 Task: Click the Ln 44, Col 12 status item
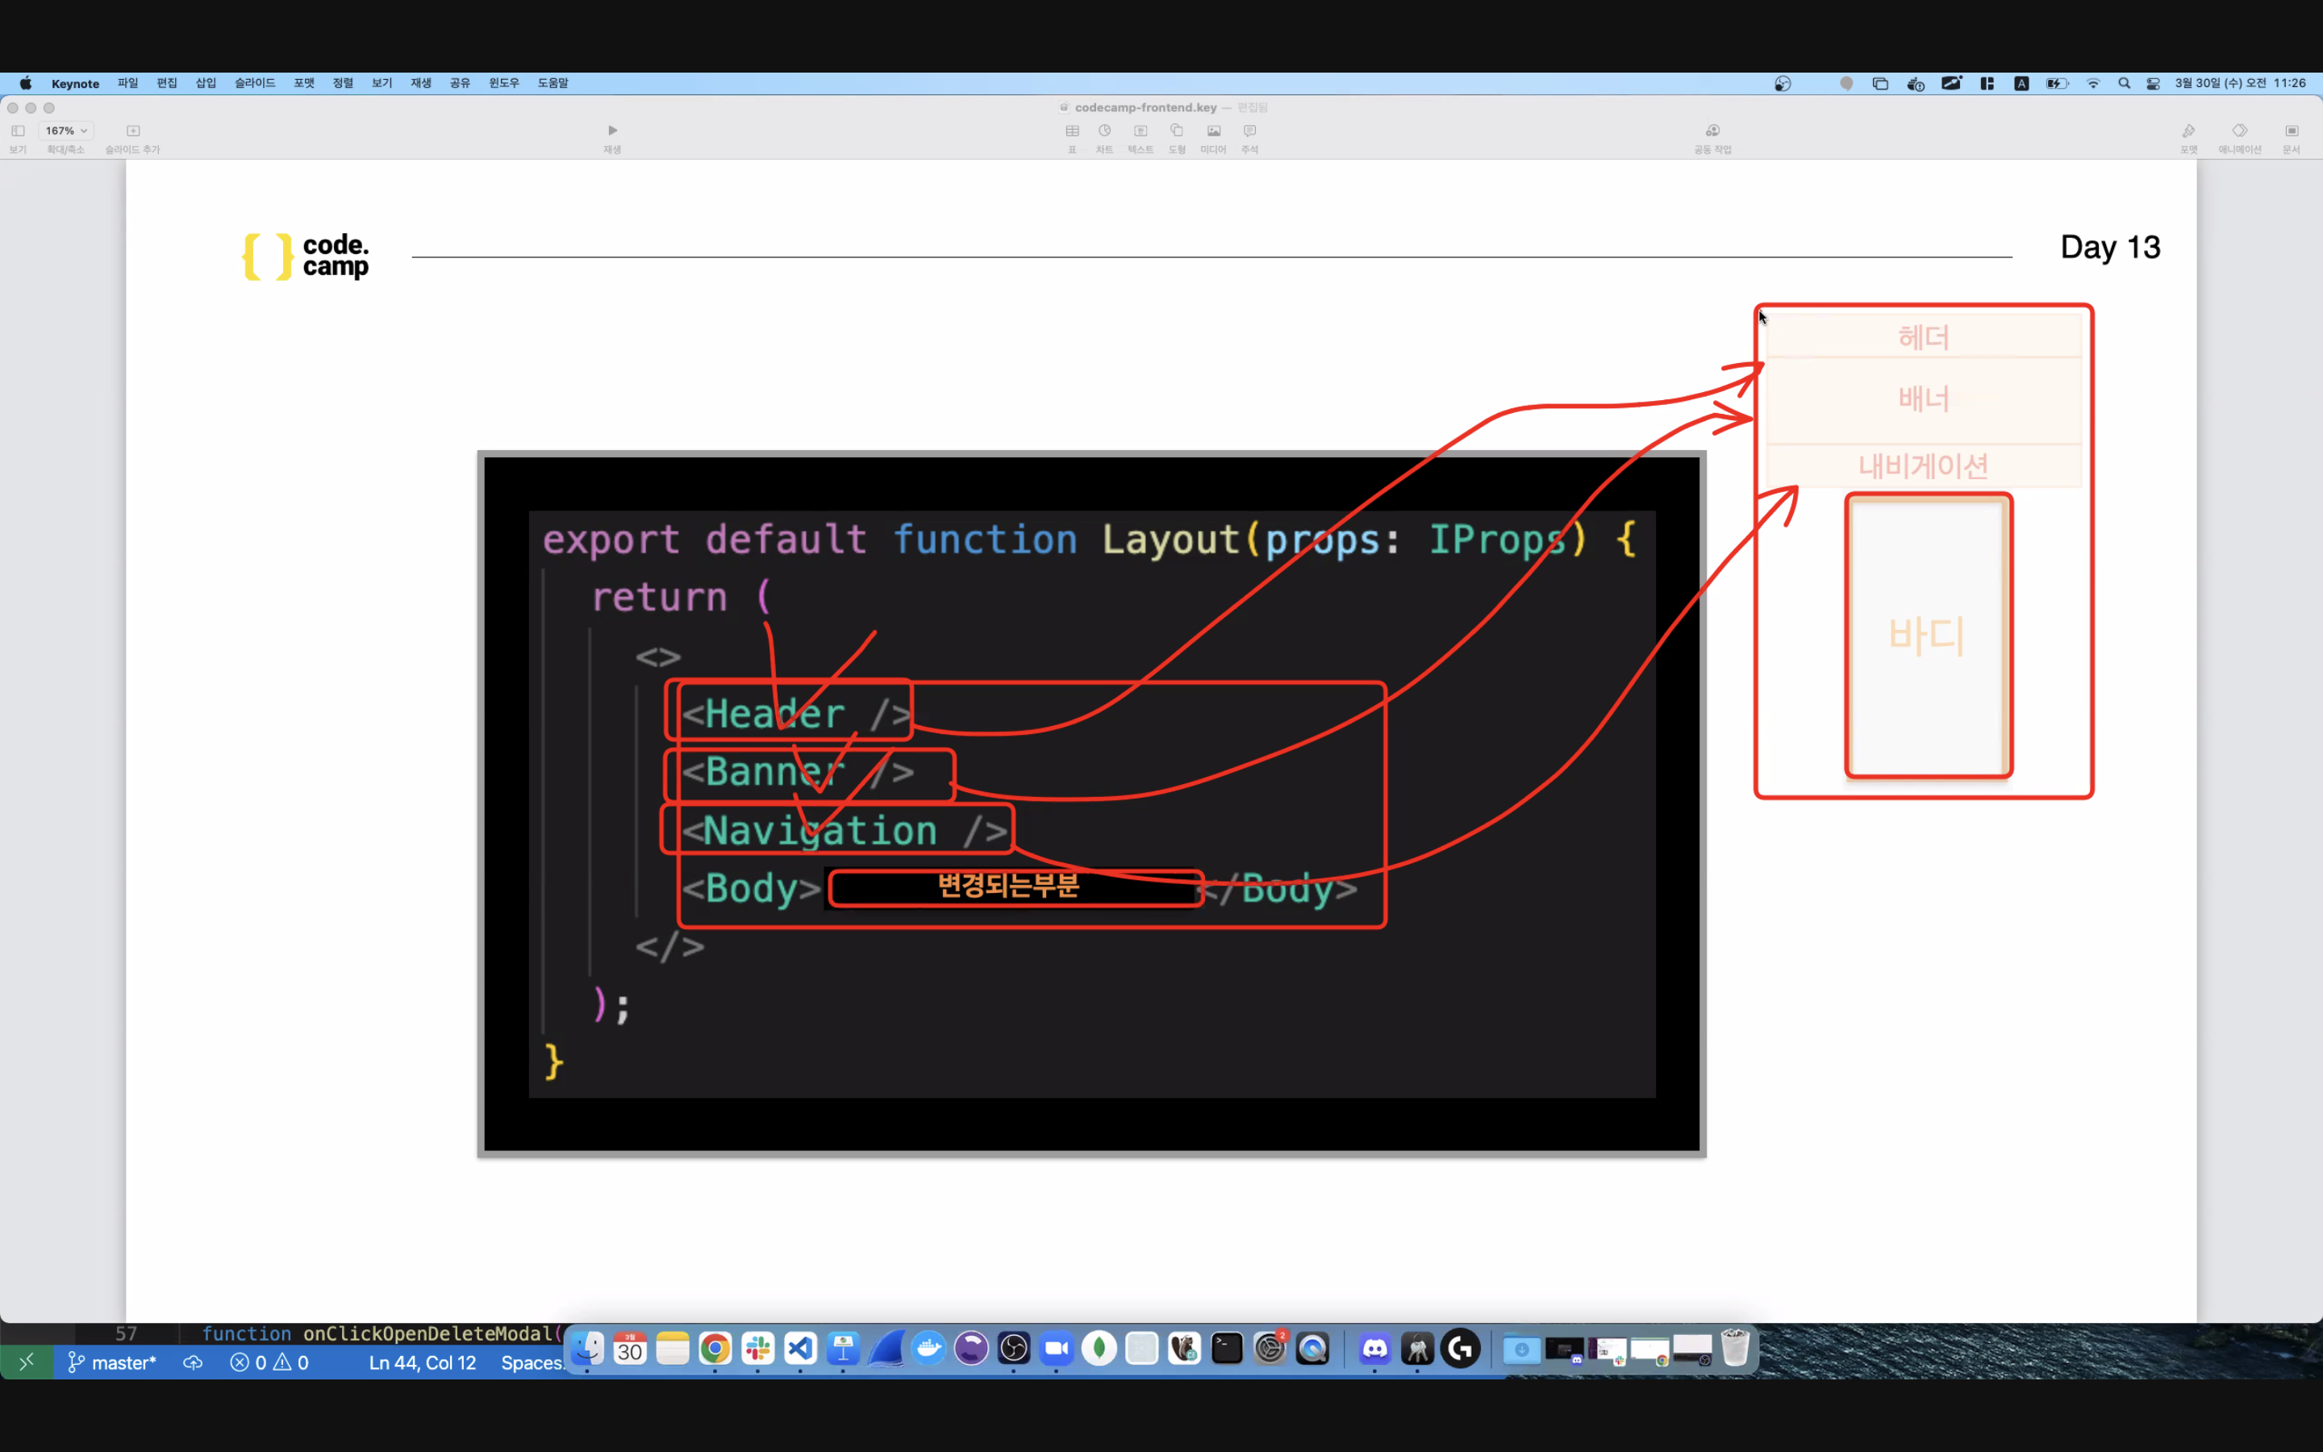(423, 1362)
